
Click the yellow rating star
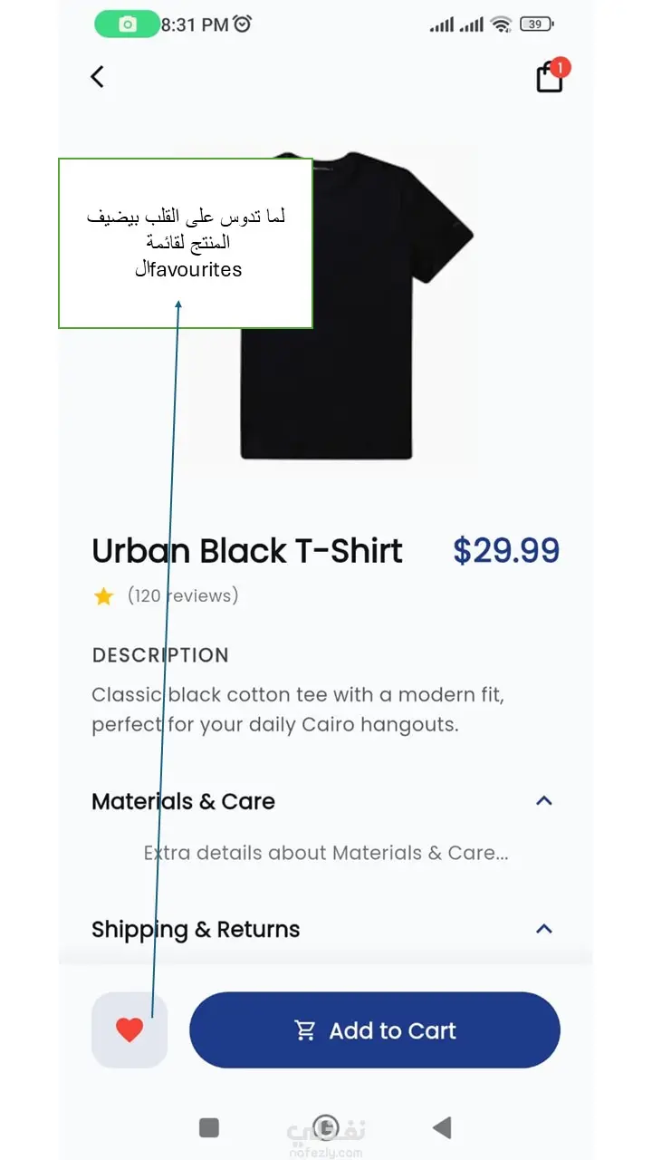point(104,596)
